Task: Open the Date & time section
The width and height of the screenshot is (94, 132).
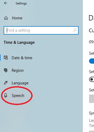Action: (22, 58)
